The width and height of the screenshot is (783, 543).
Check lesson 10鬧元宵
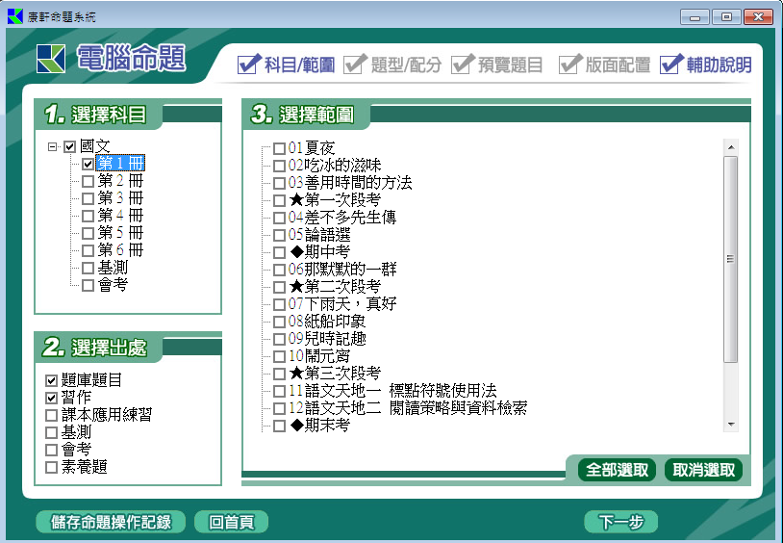[279, 356]
